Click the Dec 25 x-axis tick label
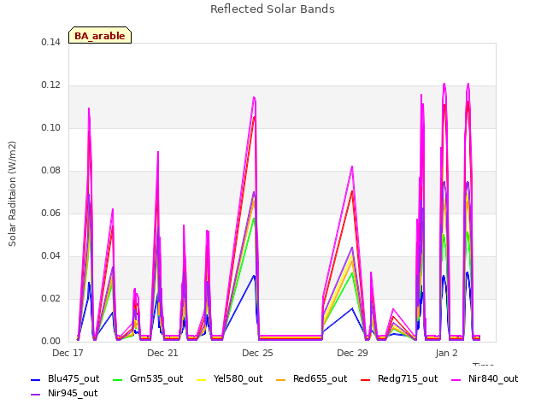This screenshot has width=547, height=410. (x=257, y=353)
